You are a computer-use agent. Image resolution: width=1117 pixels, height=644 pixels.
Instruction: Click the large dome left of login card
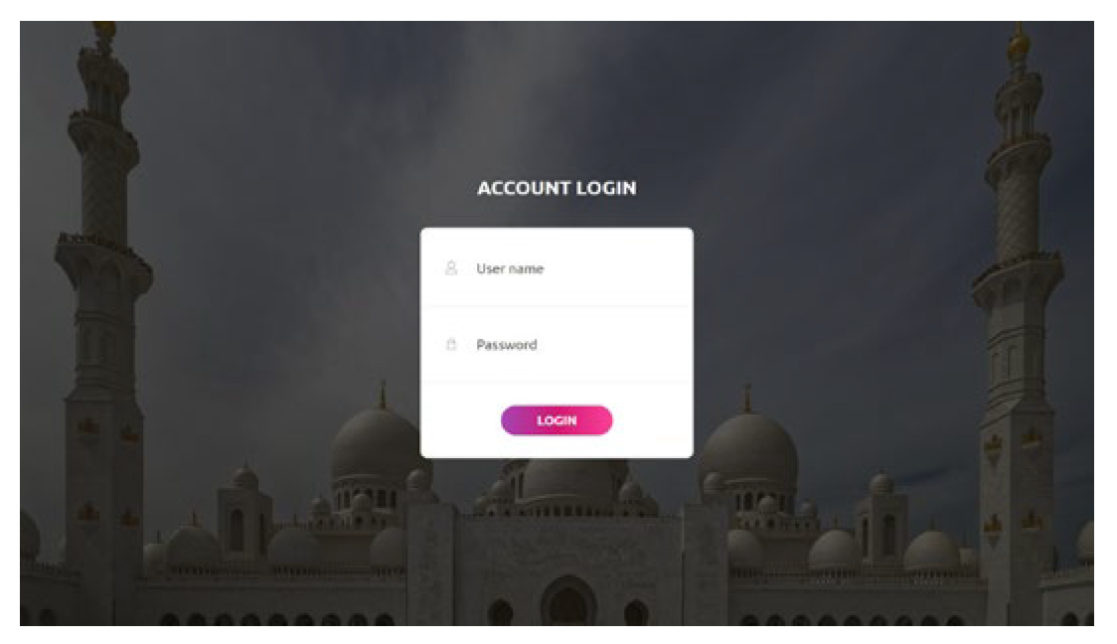click(375, 441)
